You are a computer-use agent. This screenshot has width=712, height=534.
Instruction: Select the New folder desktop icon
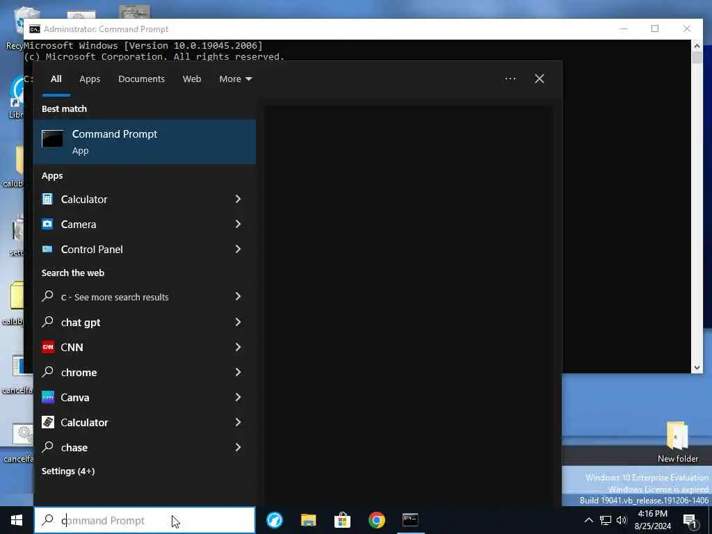[677, 442]
